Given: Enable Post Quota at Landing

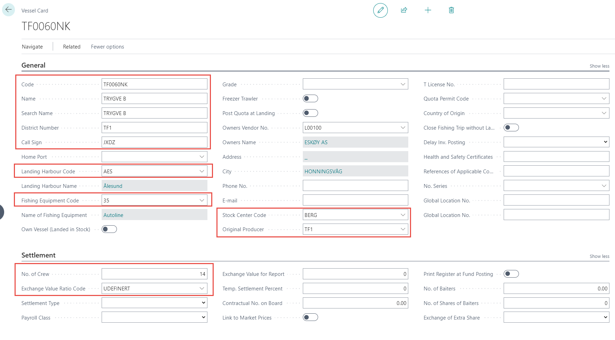Looking at the screenshot, I should point(310,113).
